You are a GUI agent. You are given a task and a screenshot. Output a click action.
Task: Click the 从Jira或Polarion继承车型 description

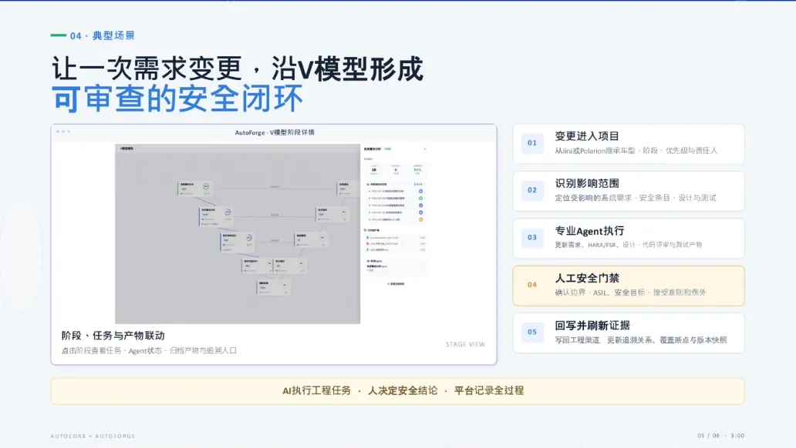pos(636,151)
